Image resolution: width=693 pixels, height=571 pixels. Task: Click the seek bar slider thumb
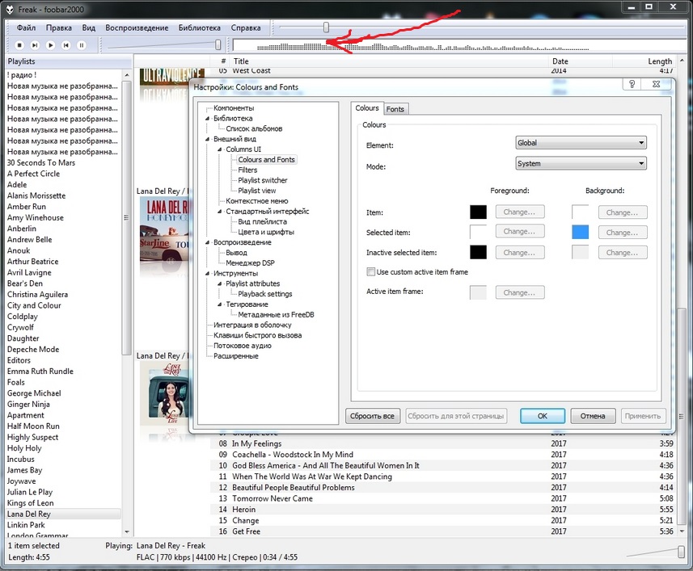click(x=326, y=27)
